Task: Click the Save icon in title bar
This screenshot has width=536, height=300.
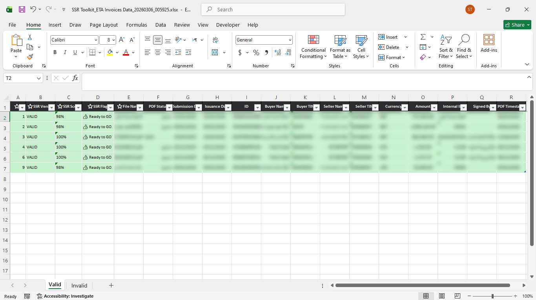Action: tap(22, 9)
